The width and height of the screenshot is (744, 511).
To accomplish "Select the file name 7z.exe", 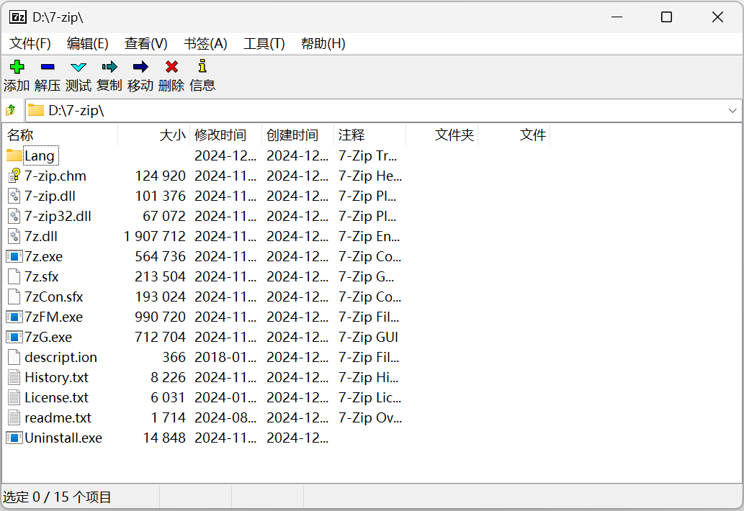I will pos(44,256).
